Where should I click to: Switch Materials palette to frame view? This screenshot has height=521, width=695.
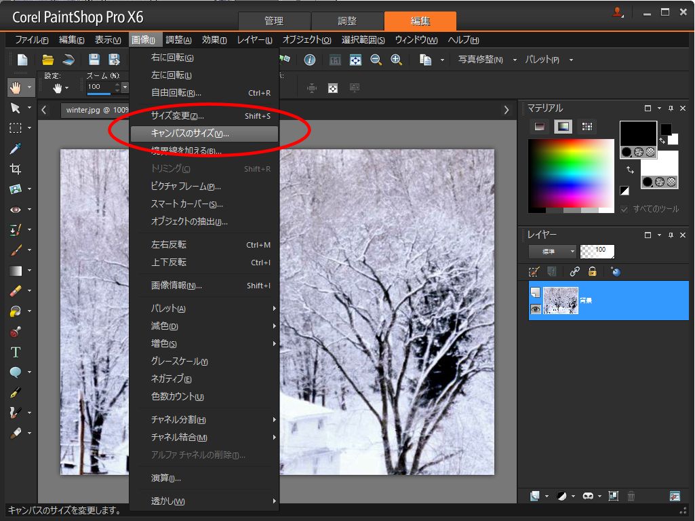[540, 127]
